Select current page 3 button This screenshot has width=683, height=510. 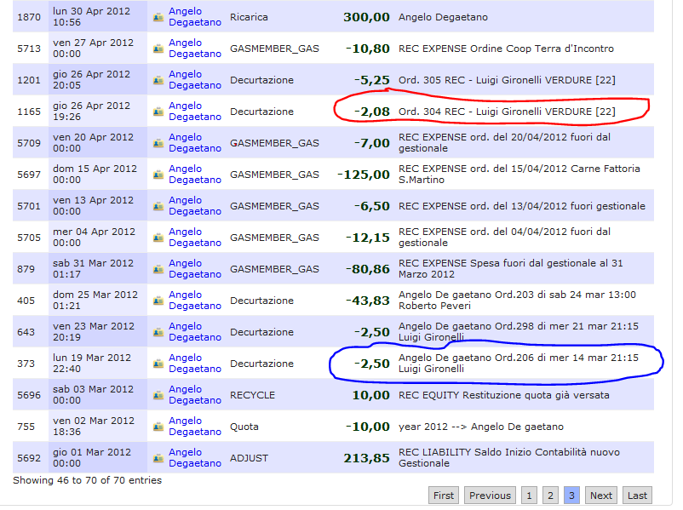click(x=571, y=496)
